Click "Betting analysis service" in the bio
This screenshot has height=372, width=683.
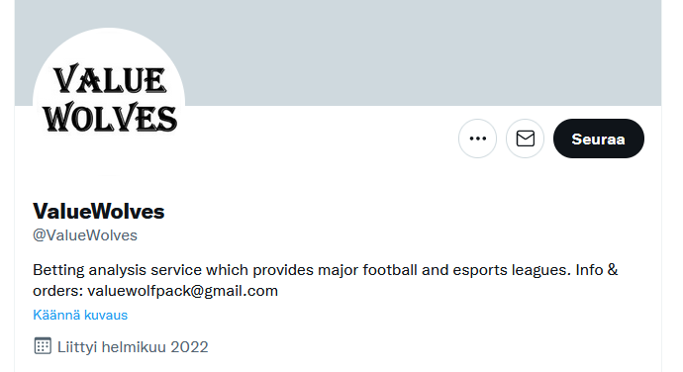[x=117, y=270]
